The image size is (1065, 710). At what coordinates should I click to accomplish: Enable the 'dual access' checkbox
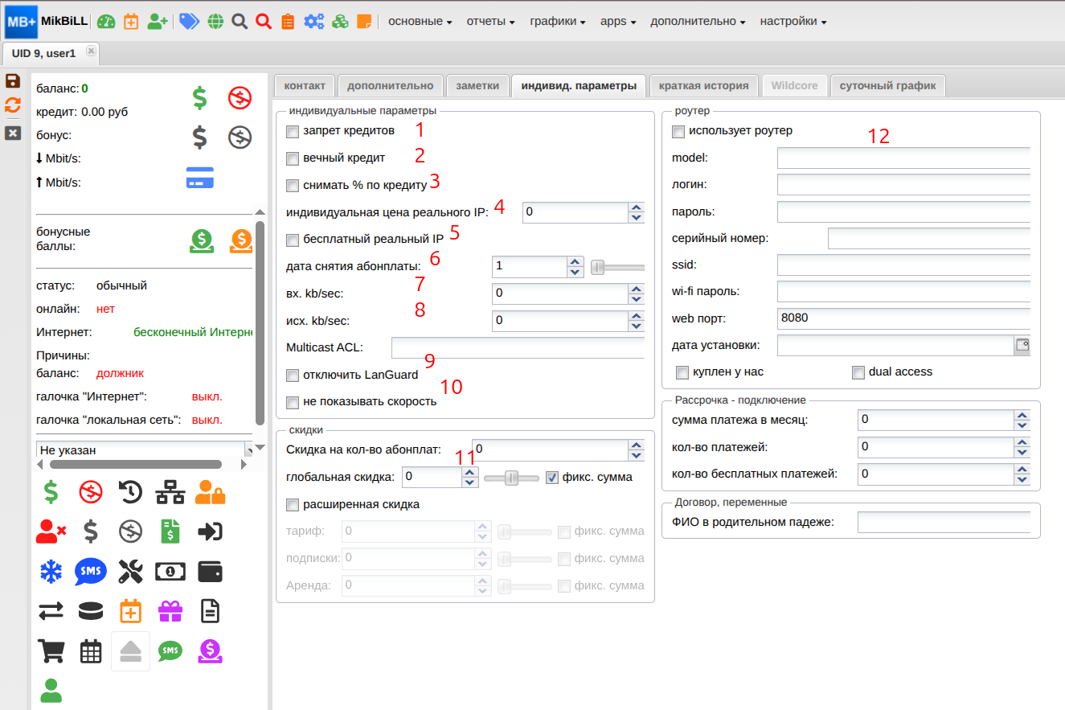click(x=858, y=371)
